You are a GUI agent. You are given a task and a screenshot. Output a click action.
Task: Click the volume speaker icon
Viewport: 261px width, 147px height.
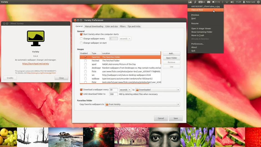232,2
